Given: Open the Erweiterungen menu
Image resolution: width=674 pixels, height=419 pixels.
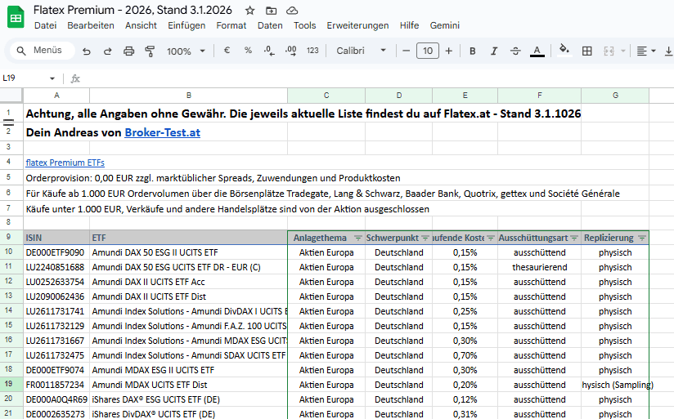Looking at the screenshot, I should tap(357, 25).
